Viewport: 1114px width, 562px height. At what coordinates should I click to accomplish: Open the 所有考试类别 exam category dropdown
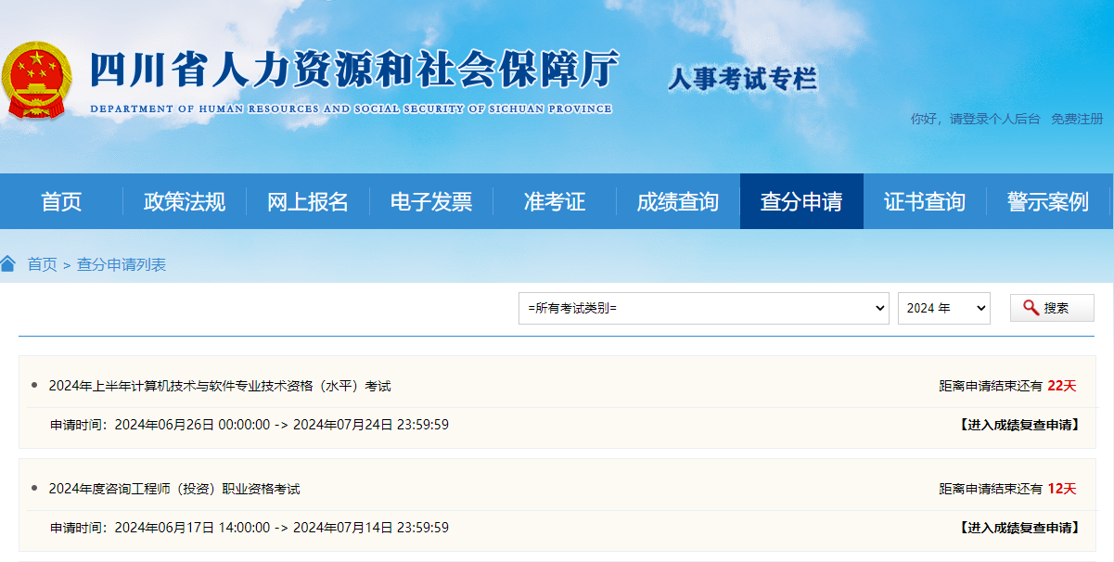coord(703,308)
